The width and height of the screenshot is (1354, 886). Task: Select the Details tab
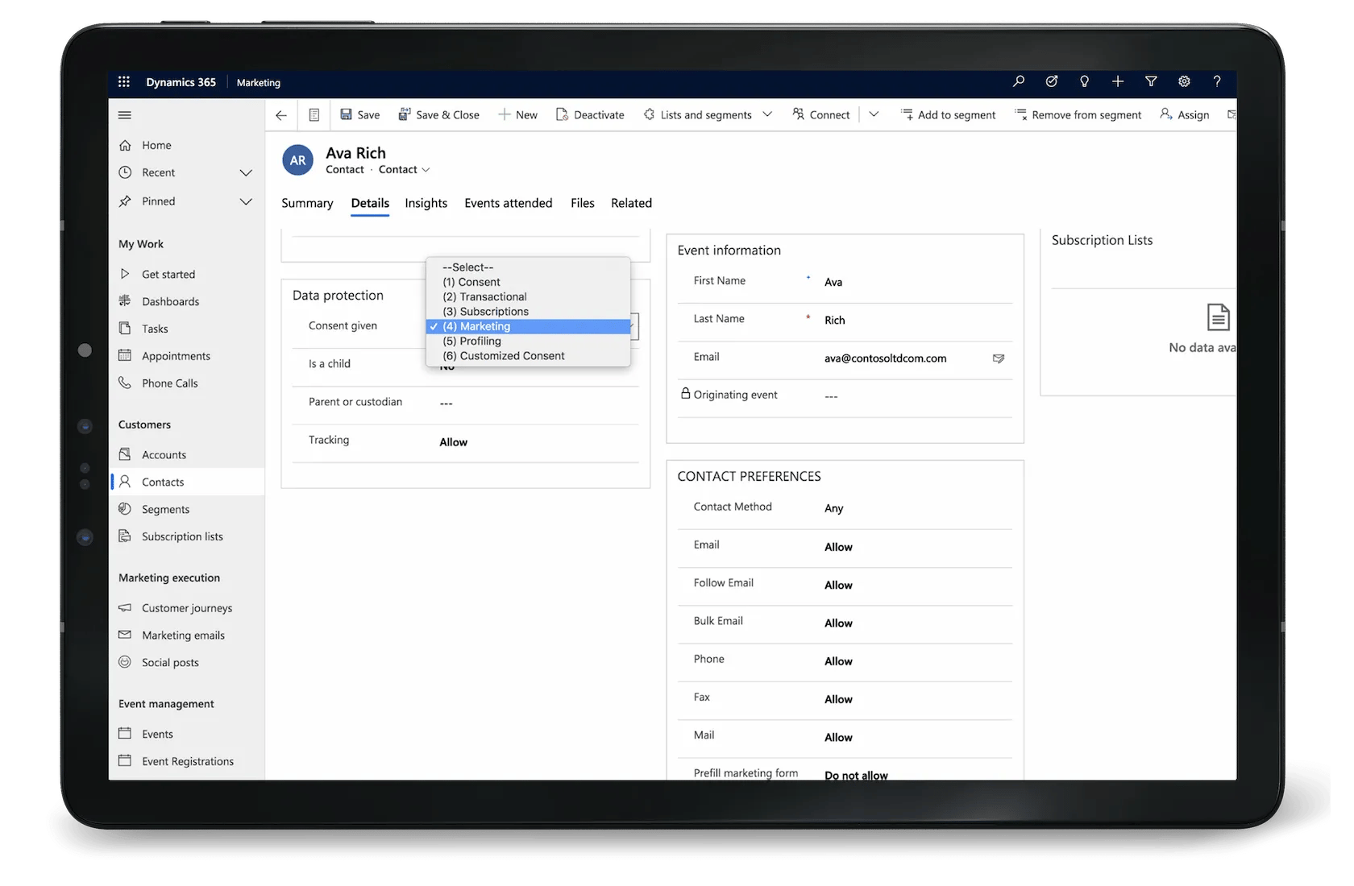[370, 203]
